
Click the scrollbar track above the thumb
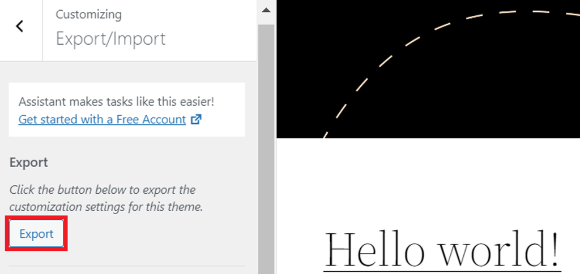(266, 20)
